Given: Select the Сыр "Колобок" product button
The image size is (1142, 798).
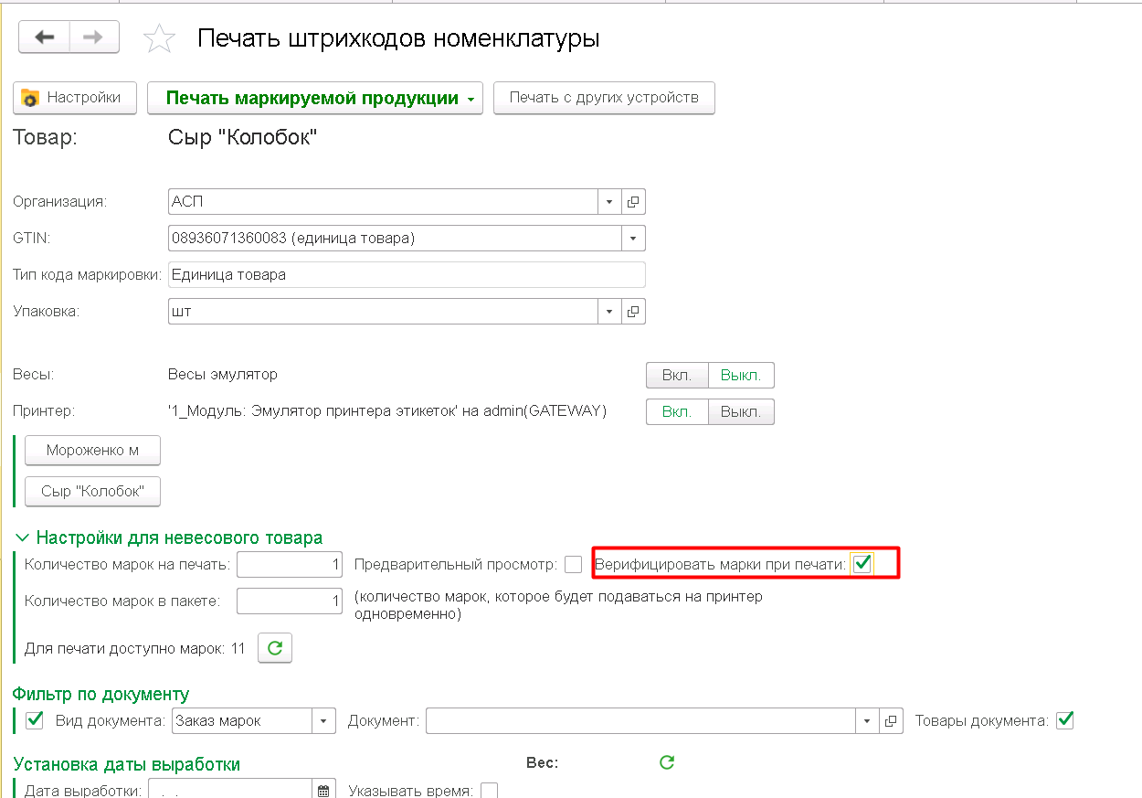Looking at the screenshot, I should click(92, 491).
